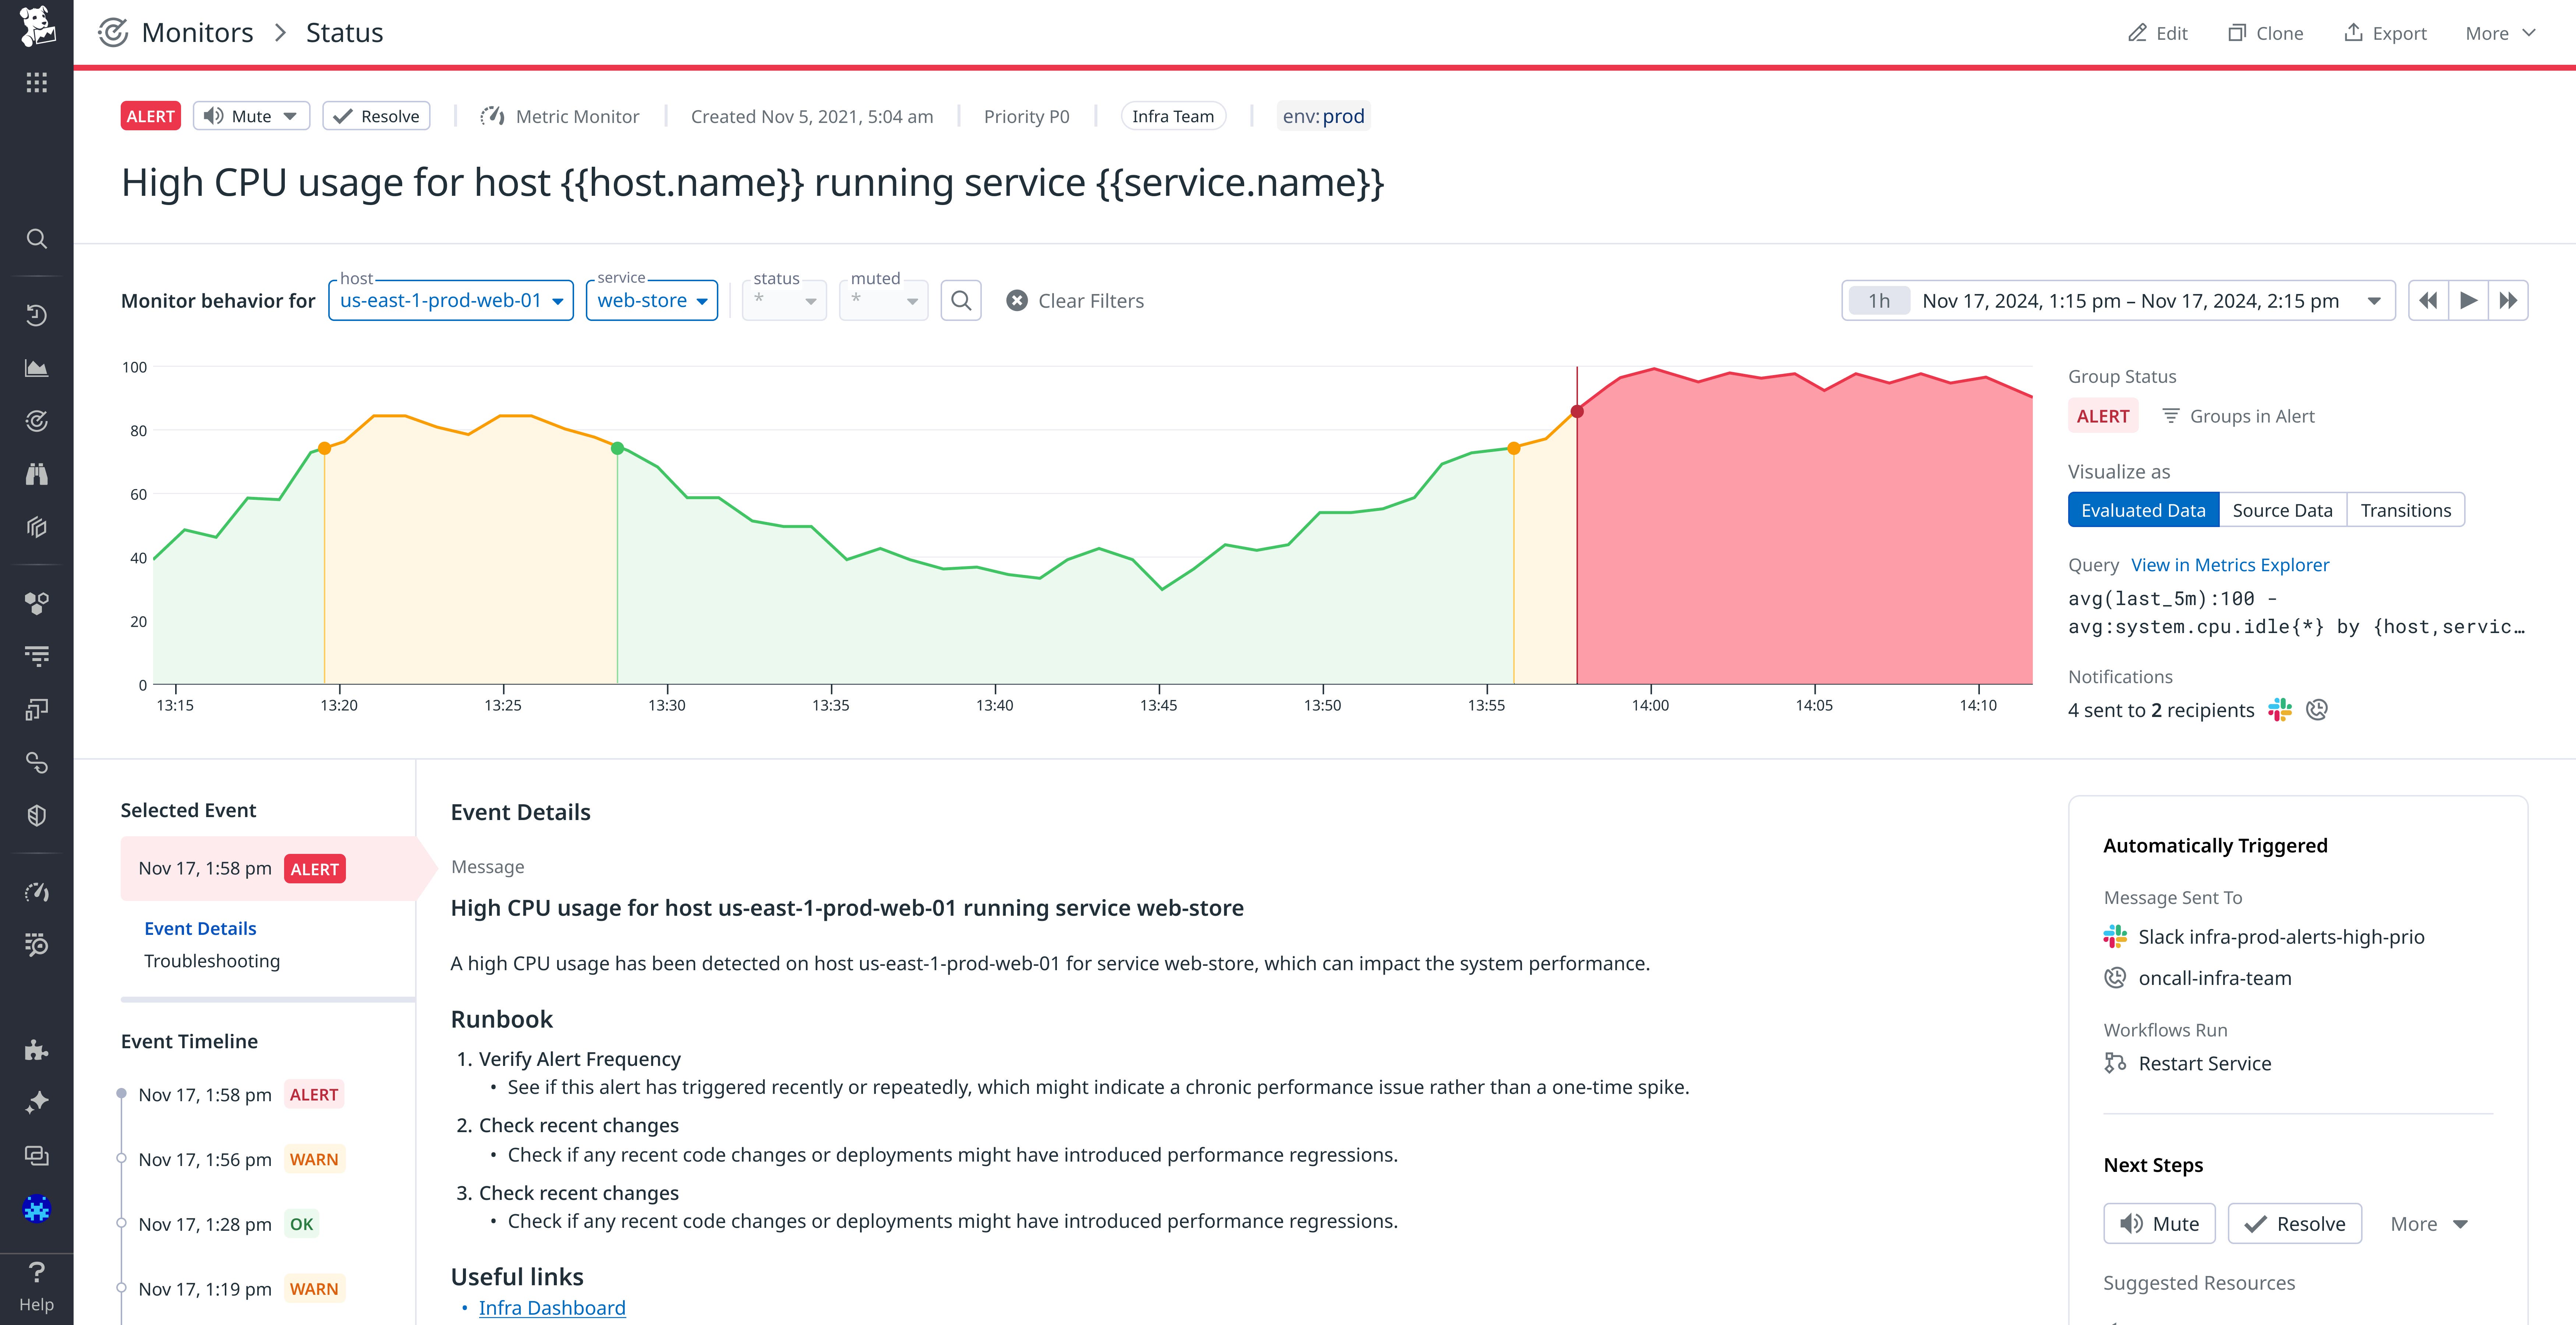Open the Metrics chart icon in sidebar
This screenshot has width=2576, height=1325.
pos(37,367)
